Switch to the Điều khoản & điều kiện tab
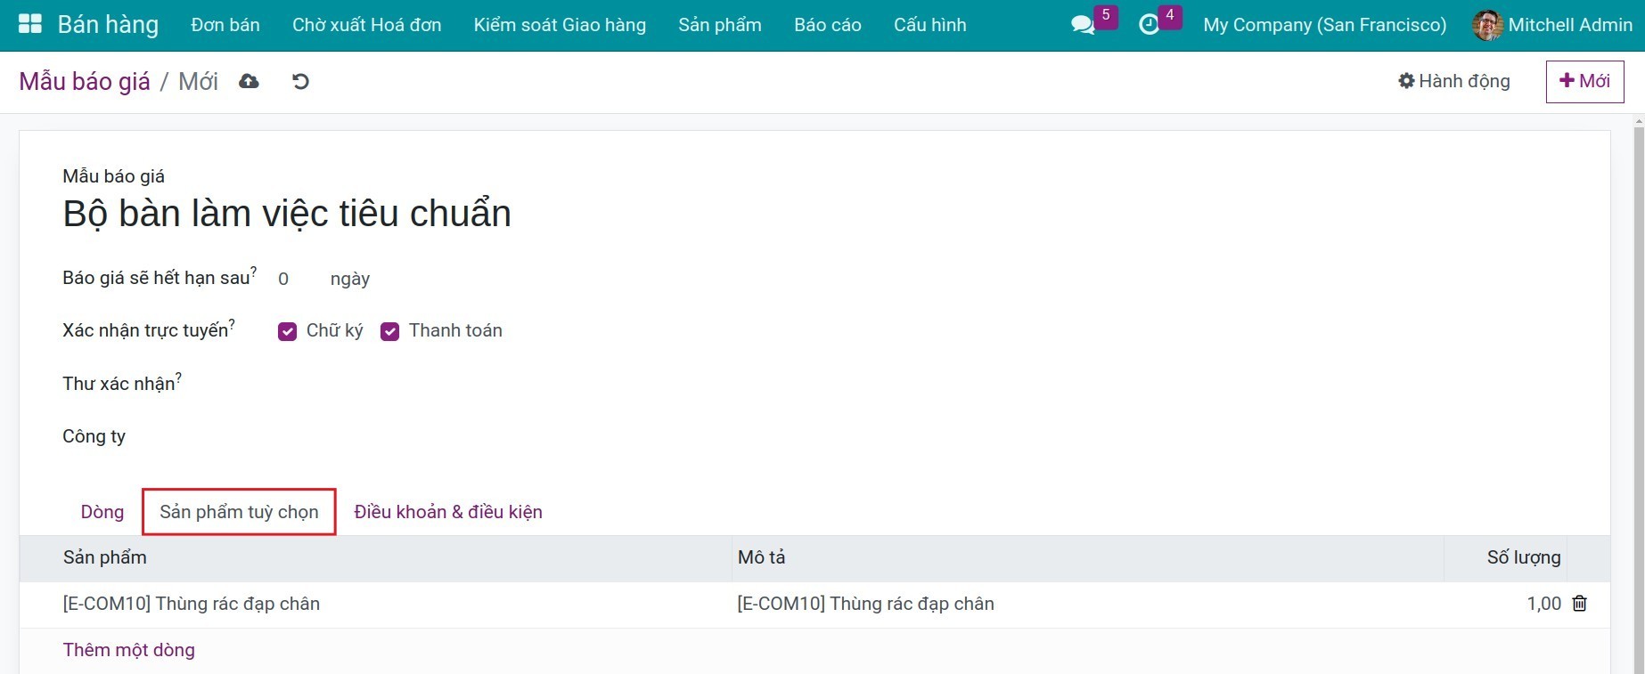Screen dimensions: 1645x674 click(448, 512)
